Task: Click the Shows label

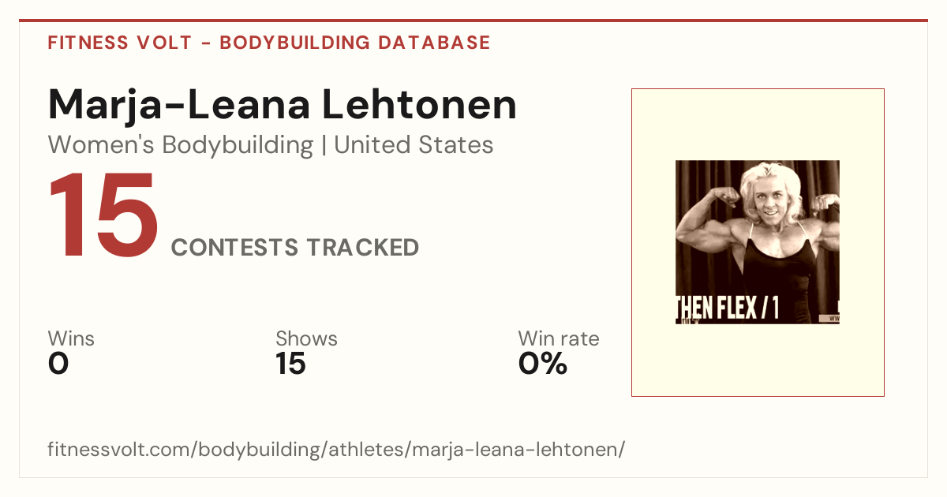Action: [x=306, y=339]
